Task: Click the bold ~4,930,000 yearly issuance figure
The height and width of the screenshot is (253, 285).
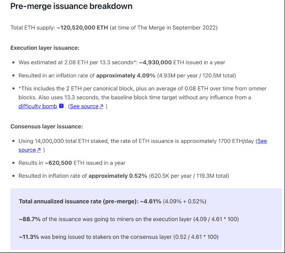Action: point(155,62)
